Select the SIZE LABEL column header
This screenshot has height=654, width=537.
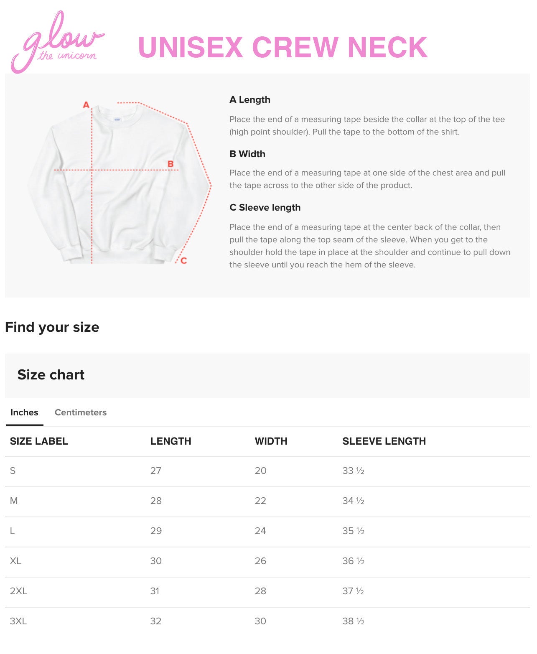point(39,441)
